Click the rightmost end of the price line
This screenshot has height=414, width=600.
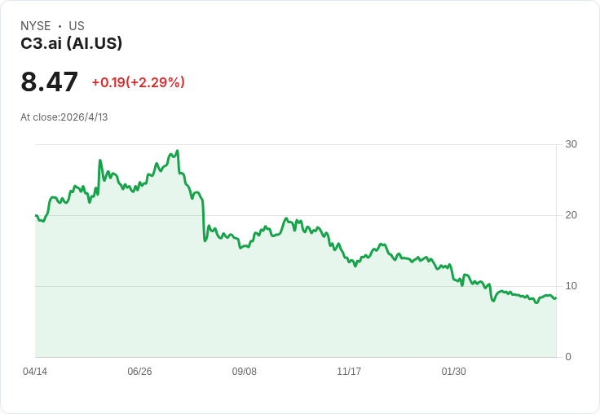tap(556, 297)
